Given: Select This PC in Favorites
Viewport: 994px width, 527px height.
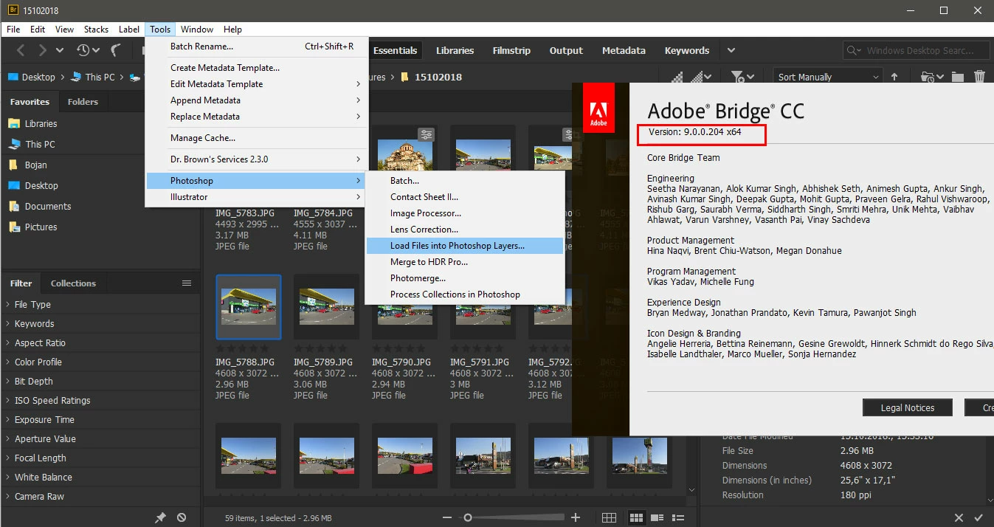Looking at the screenshot, I should point(40,145).
